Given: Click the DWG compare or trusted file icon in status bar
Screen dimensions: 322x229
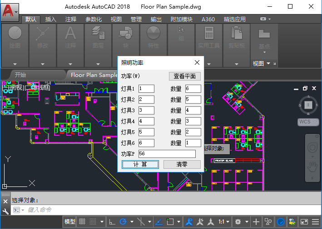Looking at the screenshot, I should 292,222.
